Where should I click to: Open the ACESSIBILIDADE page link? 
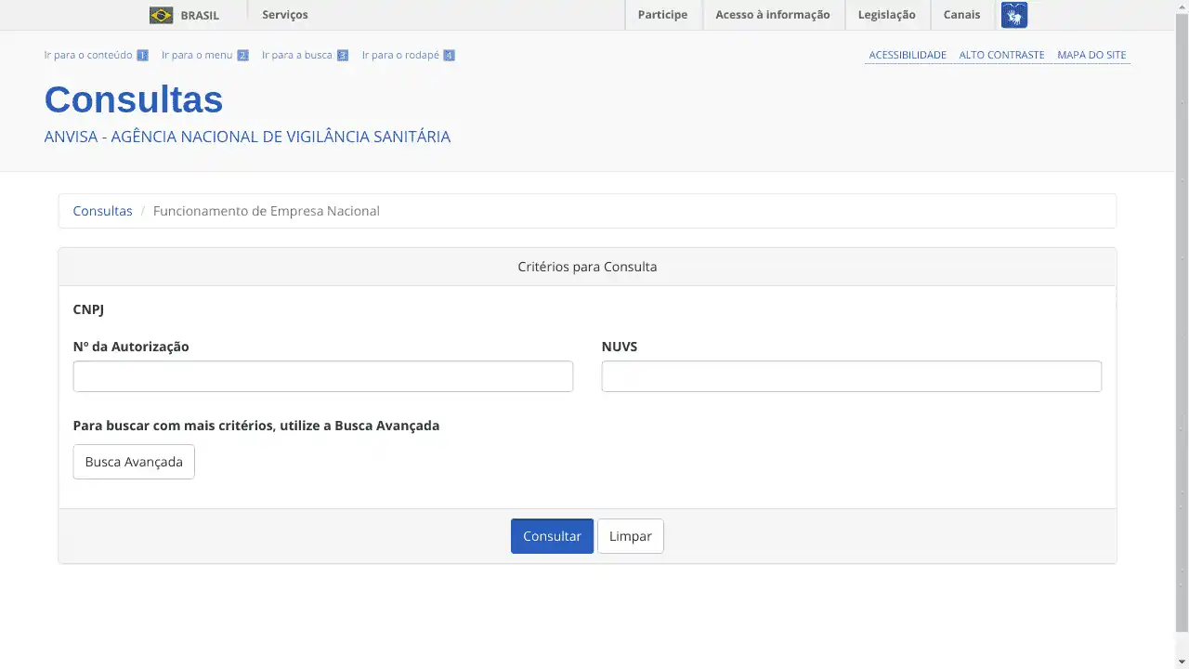pos(907,55)
